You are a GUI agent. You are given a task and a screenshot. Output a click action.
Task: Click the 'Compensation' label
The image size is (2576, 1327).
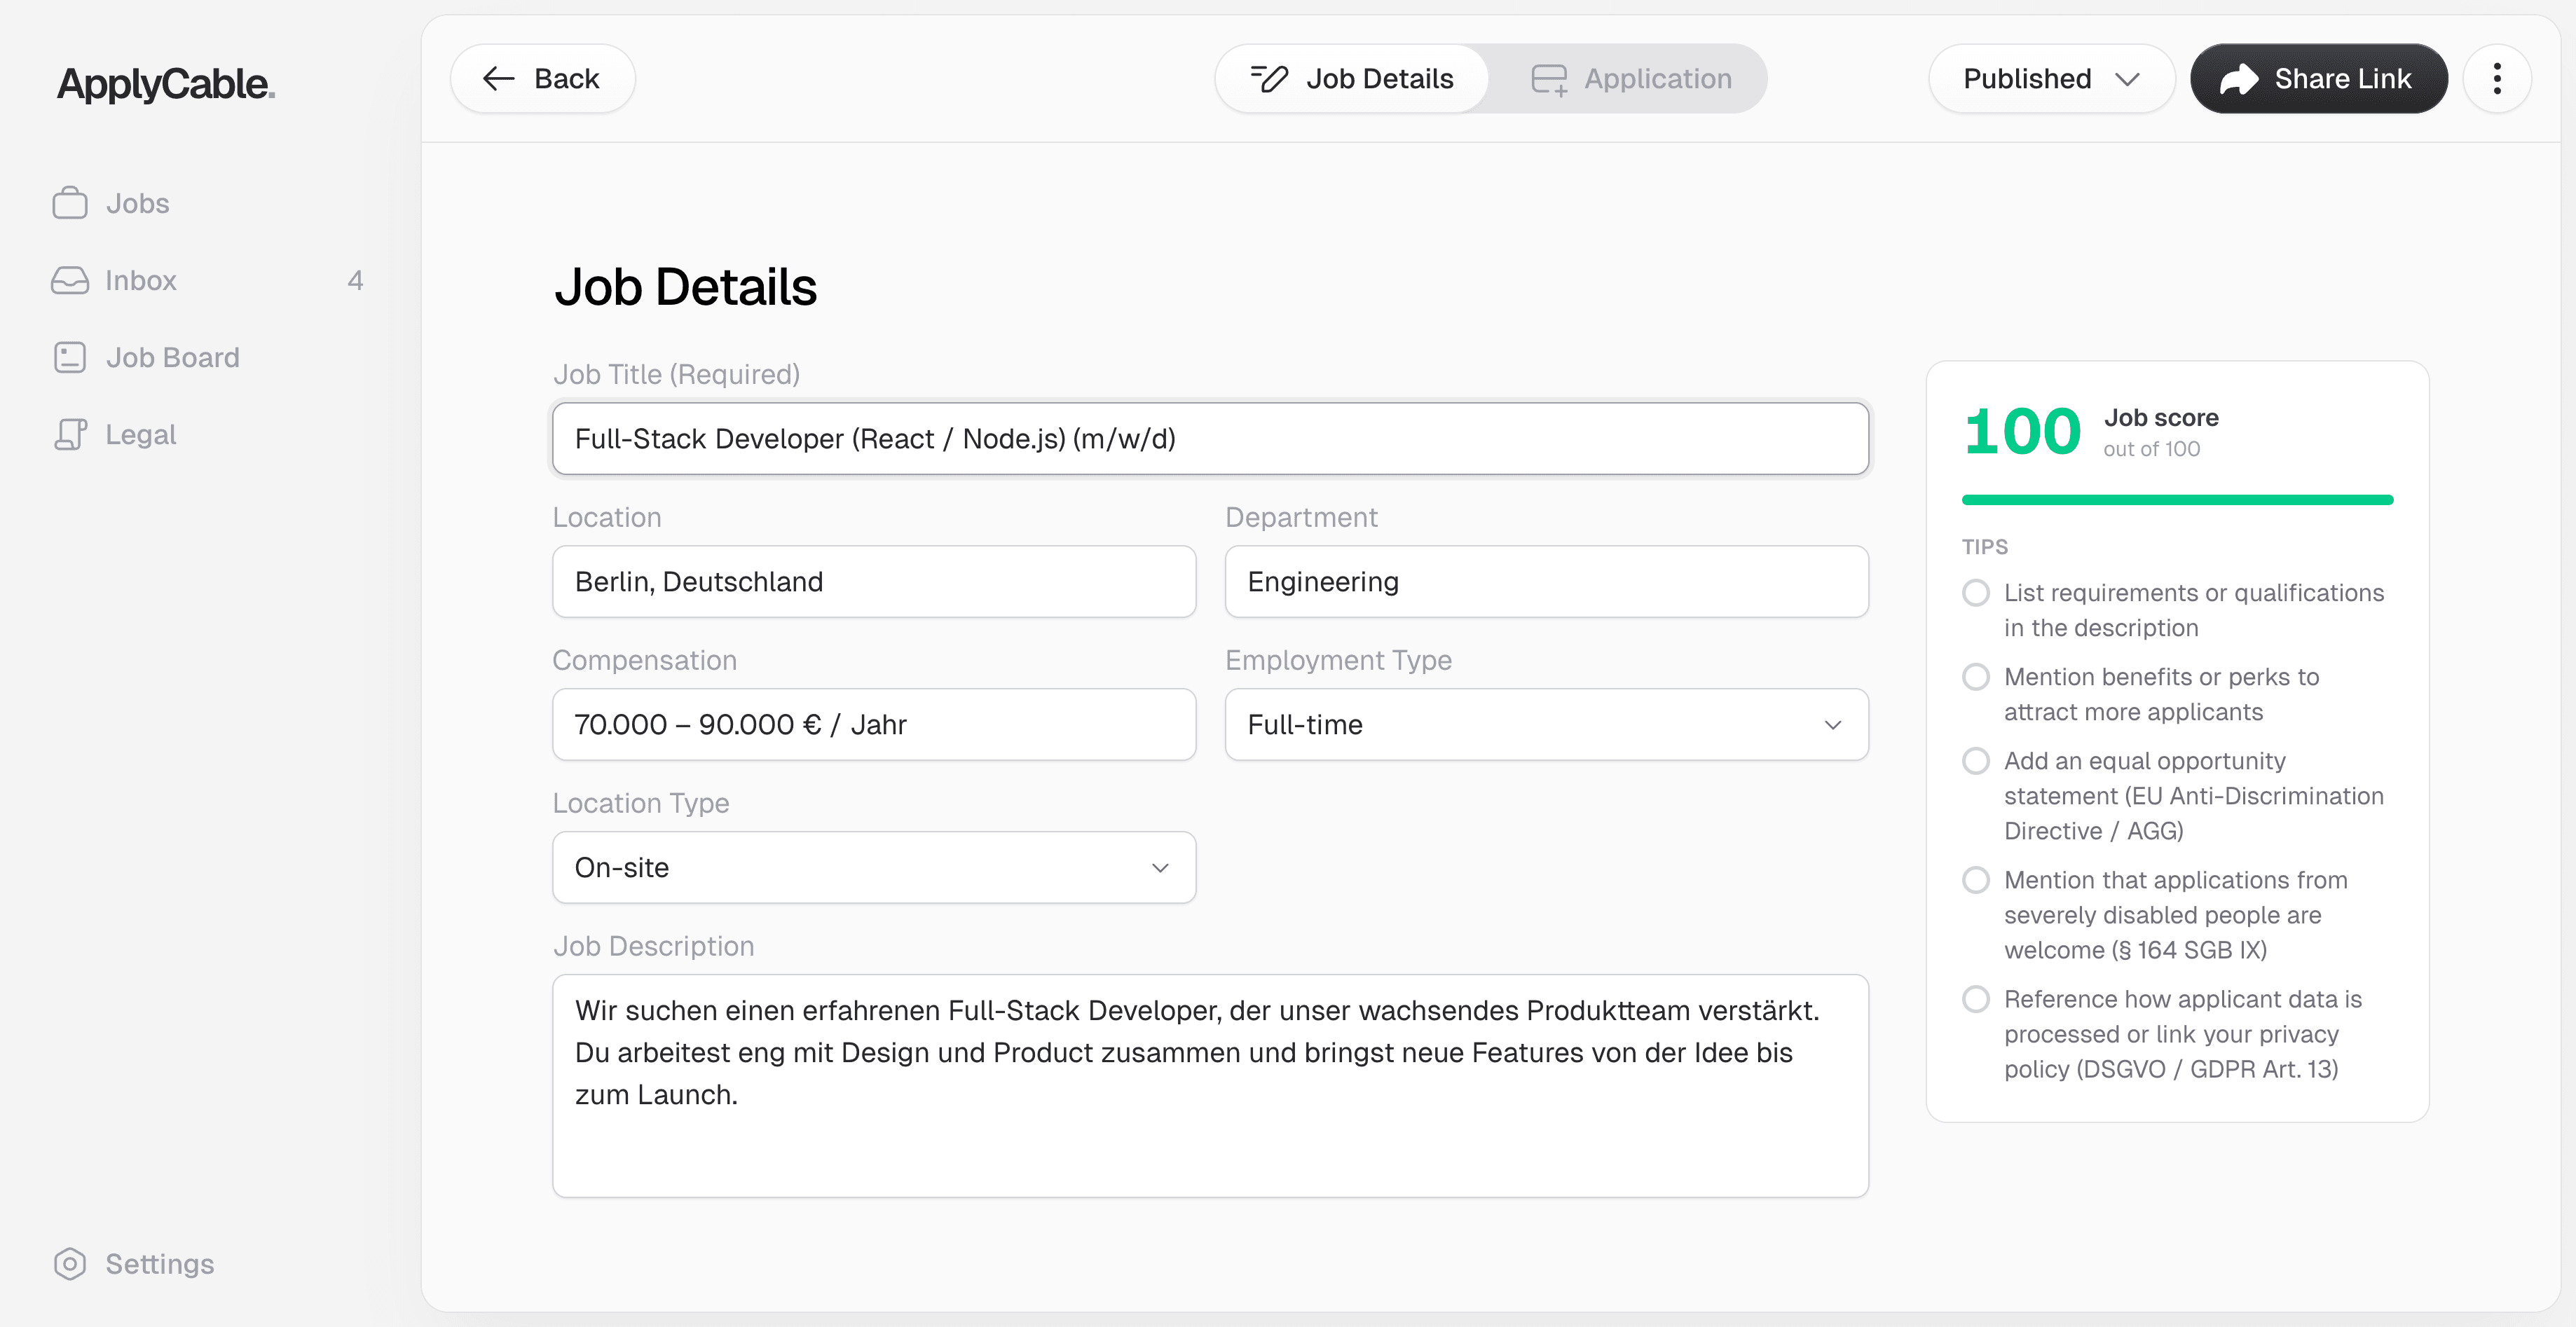(x=644, y=660)
